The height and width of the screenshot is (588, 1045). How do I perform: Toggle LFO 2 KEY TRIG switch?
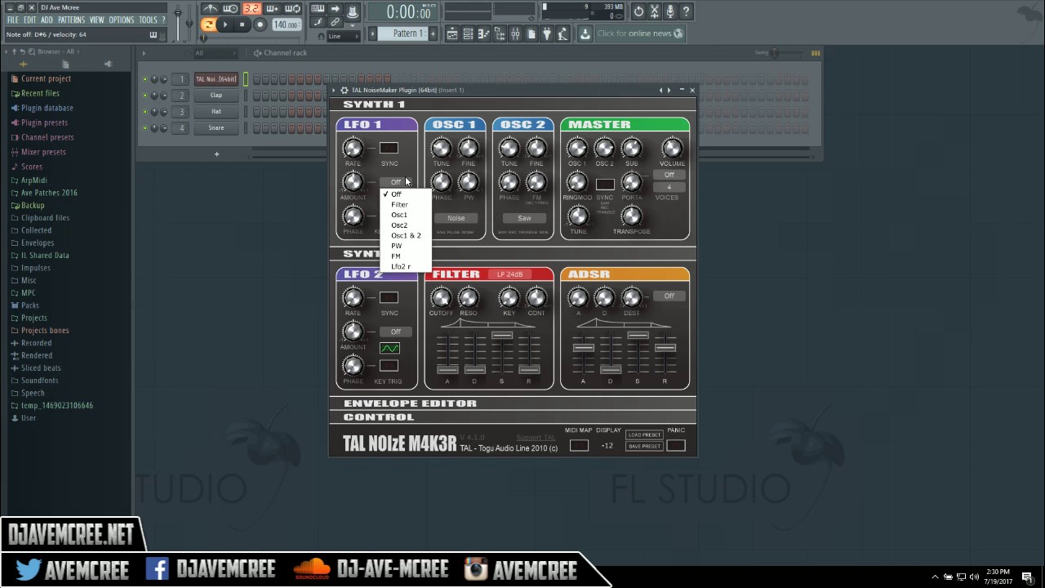389,365
